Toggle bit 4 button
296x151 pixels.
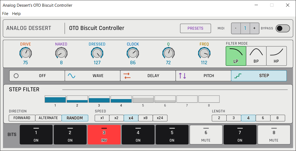138,135
